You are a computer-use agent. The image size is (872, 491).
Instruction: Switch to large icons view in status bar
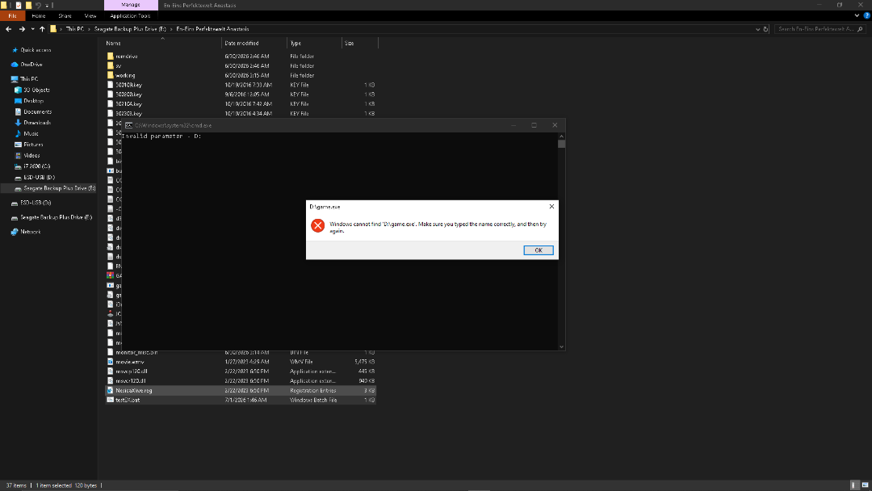[x=865, y=485]
